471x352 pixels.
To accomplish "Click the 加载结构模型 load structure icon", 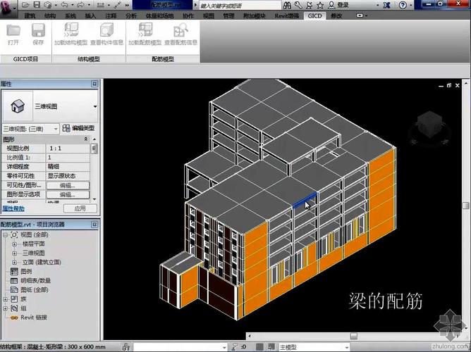I will coord(71,31).
